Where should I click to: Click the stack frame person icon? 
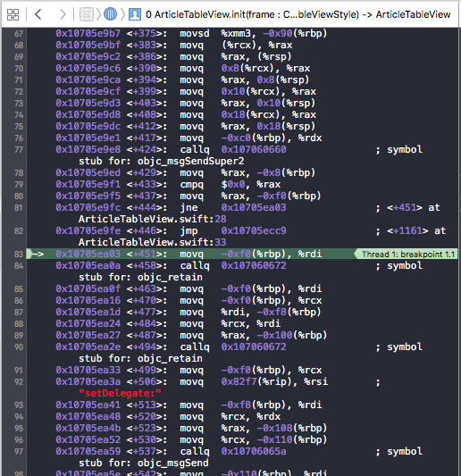pyautogui.click(x=135, y=14)
